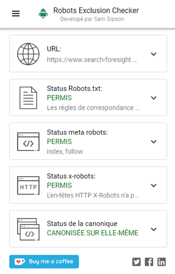Share on Twitter icon

coord(136,262)
